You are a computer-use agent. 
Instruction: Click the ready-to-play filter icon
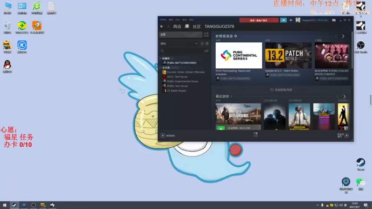click(207, 44)
